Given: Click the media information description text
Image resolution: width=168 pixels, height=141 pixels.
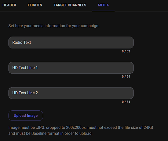Looking at the screenshot, I should [54, 26].
